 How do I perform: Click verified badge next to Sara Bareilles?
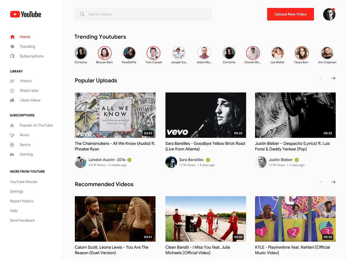pyautogui.click(x=208, y=160)
